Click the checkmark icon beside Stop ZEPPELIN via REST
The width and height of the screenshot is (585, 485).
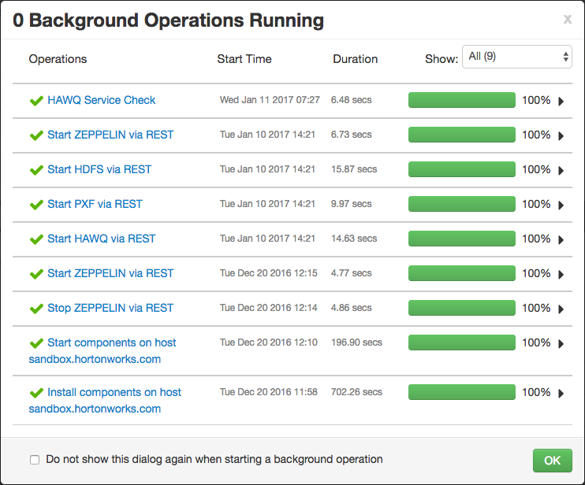click(36, 309)
